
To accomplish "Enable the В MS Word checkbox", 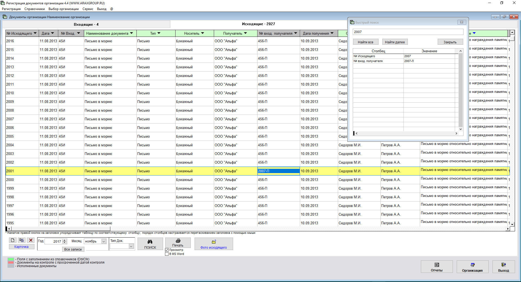I will pyautogui.click(x=167, y=254).
